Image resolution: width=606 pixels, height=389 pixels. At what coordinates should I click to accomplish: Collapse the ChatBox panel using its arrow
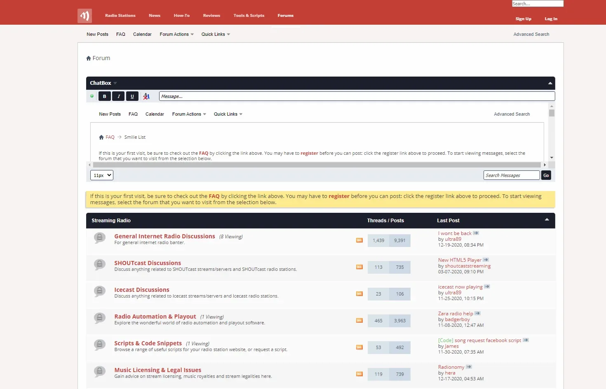coord(550,83)
